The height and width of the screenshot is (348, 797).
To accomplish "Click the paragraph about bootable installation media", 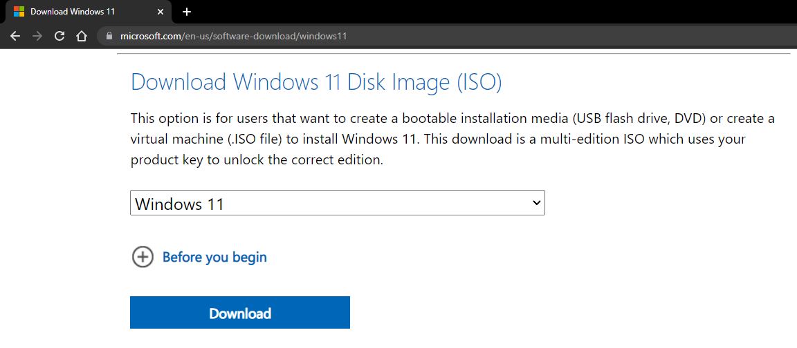I will [x=452, y=139].
